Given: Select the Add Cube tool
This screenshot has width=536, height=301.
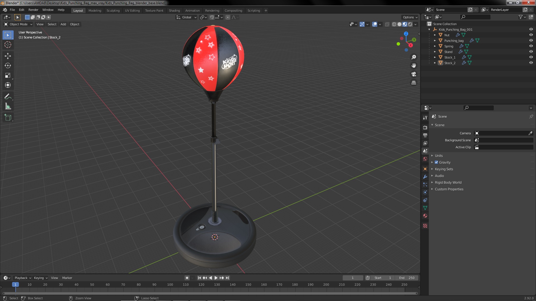Looking at the screenshot, I should point(8,118).
